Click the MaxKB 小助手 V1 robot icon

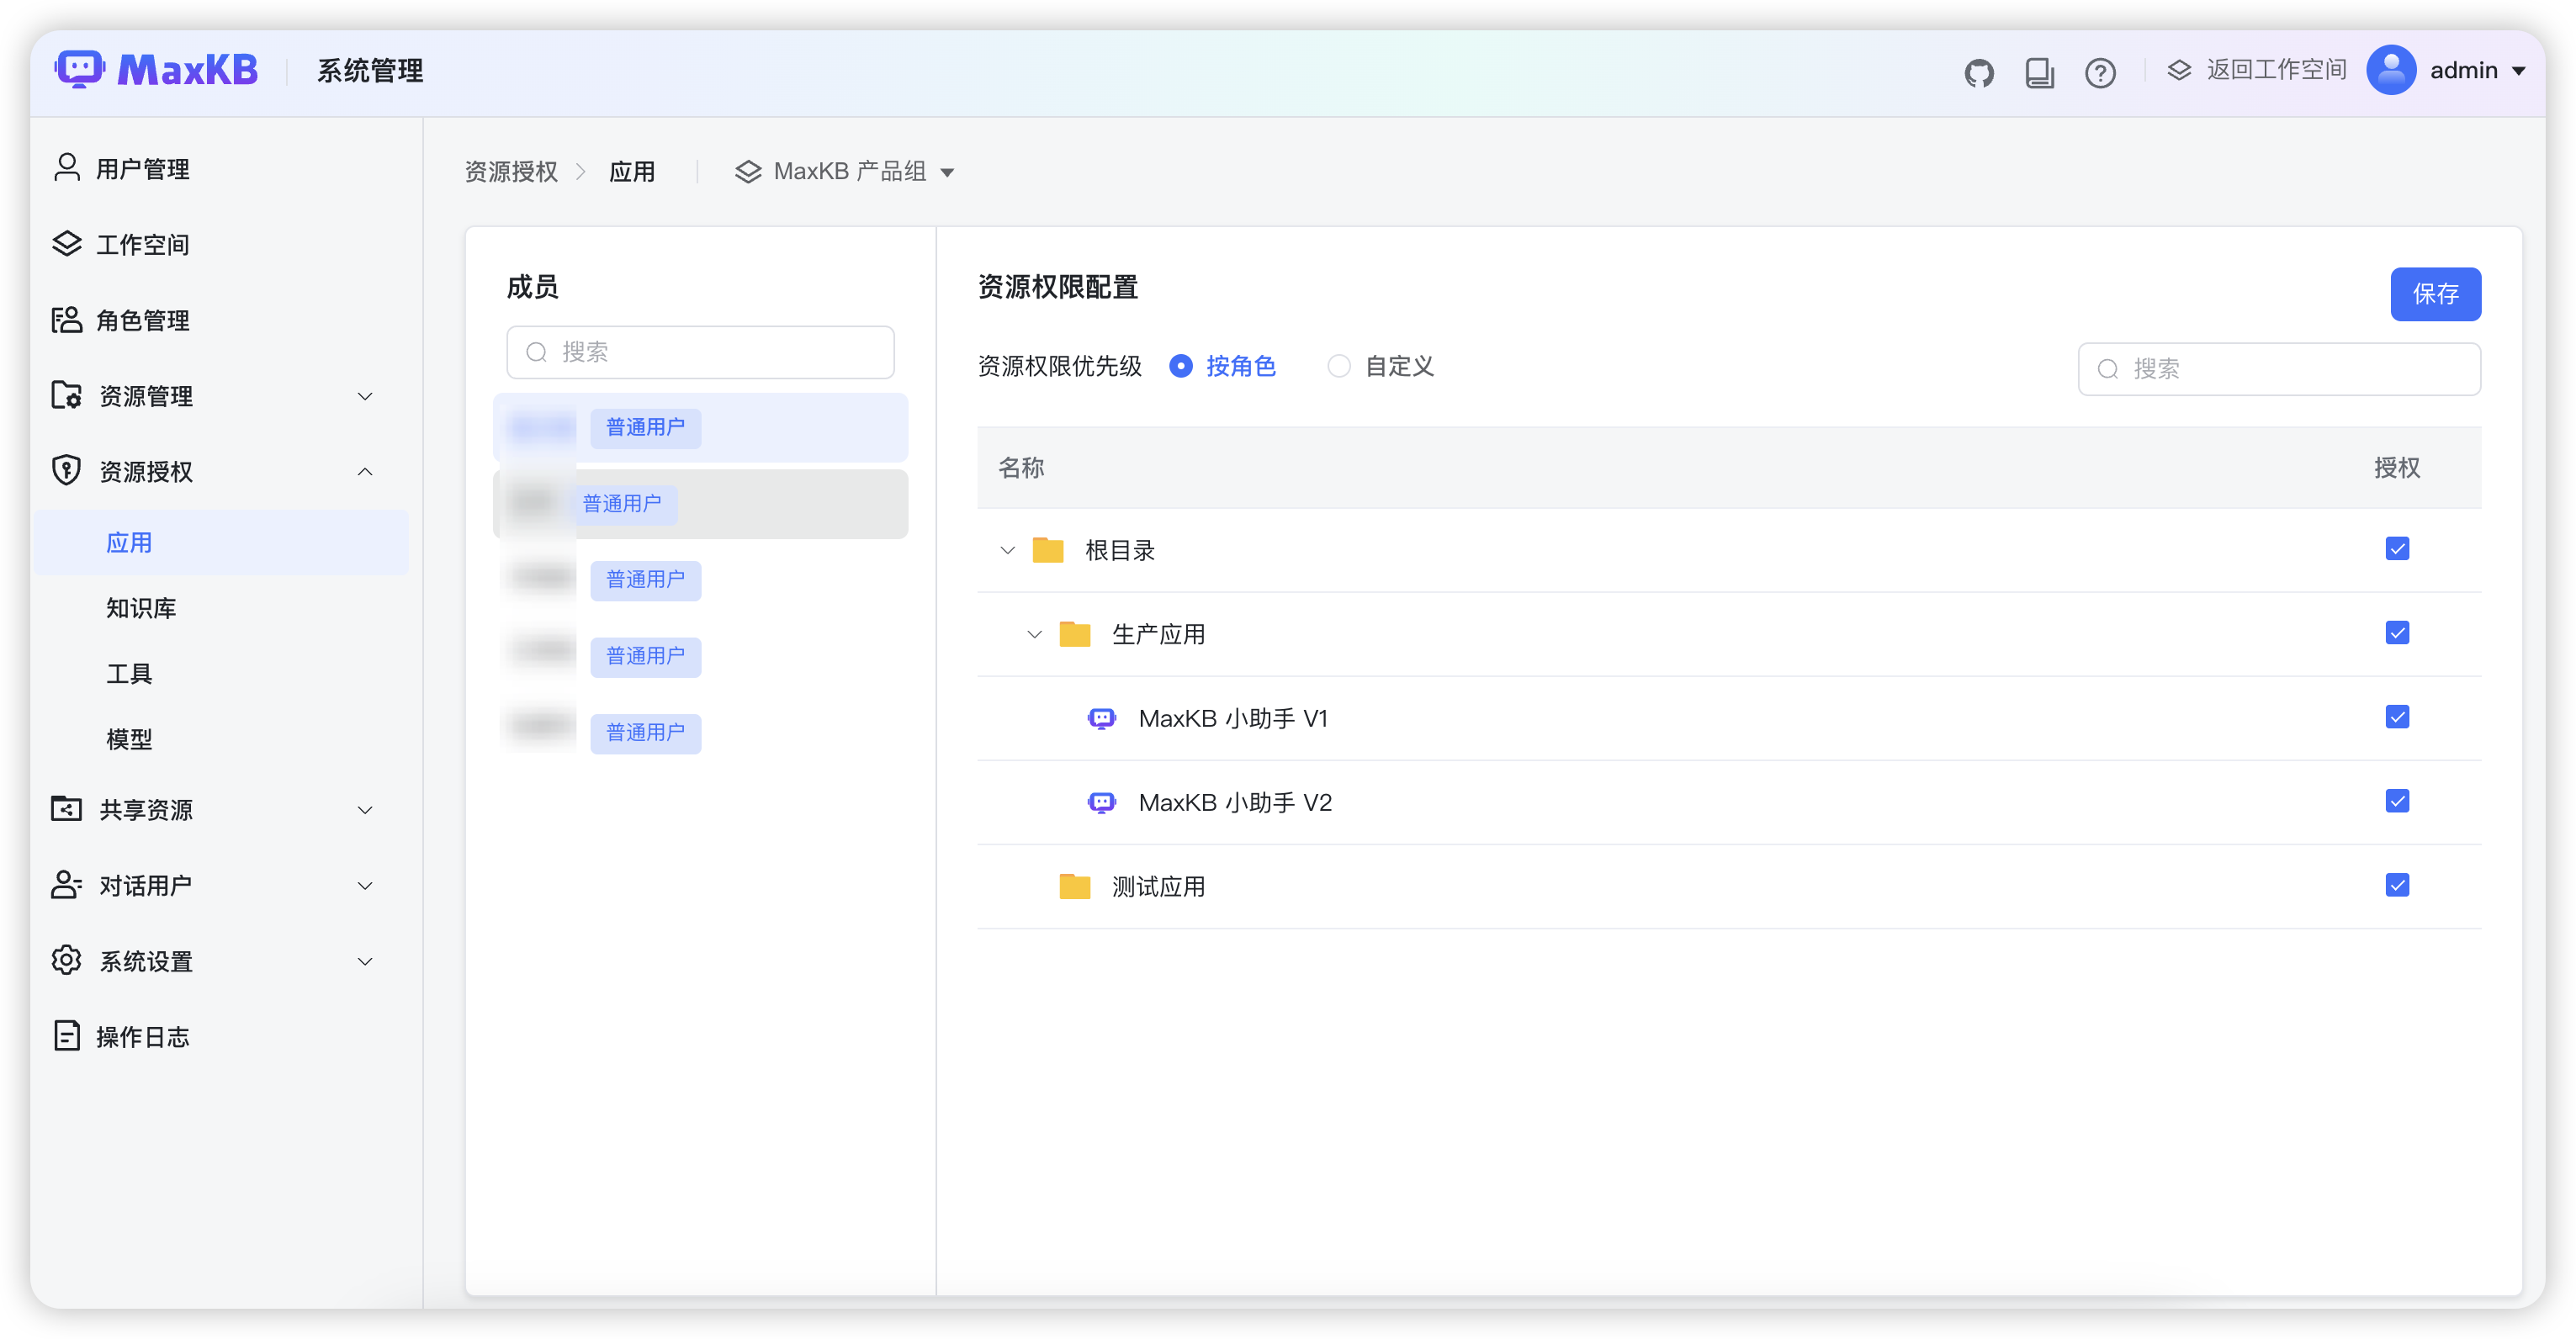point(1103,717)
